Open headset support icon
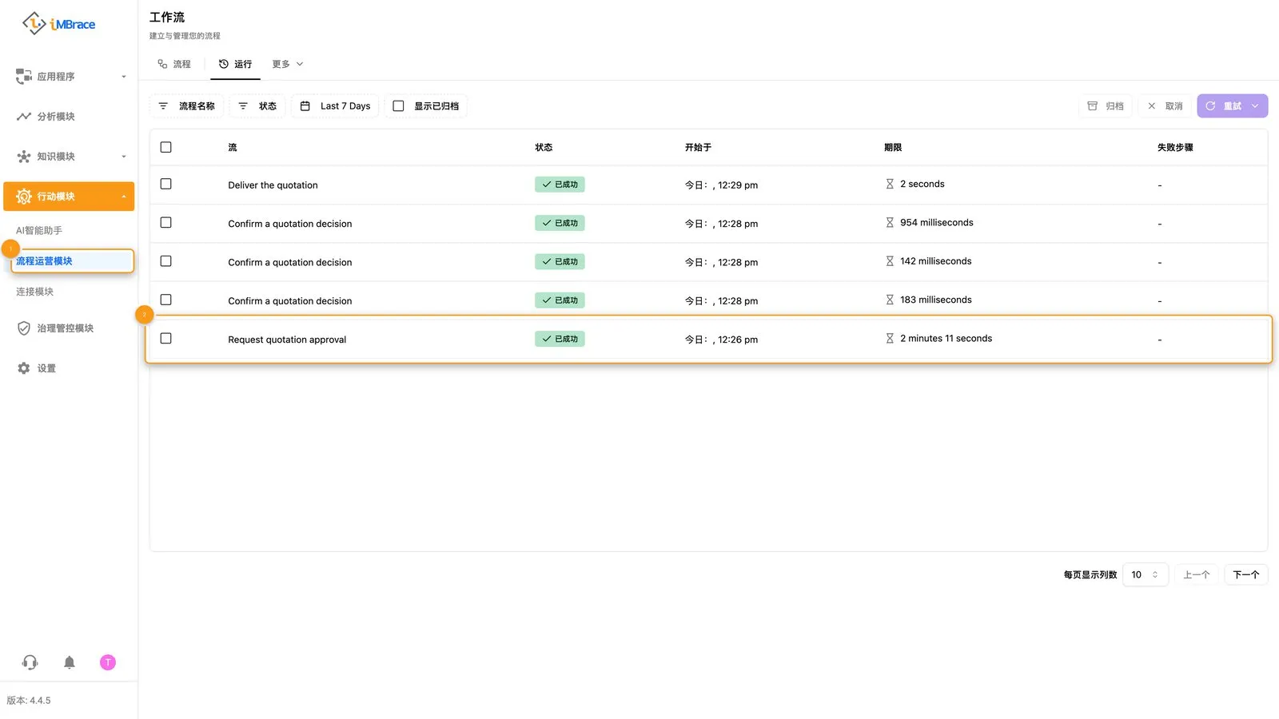1279x719 pixels. [x=30, y=662]
